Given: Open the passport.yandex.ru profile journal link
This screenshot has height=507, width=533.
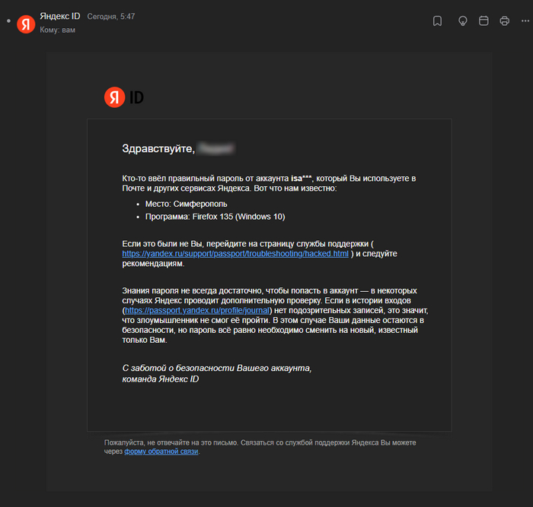Looking at the screenshot, I should [x=197, y=310].
